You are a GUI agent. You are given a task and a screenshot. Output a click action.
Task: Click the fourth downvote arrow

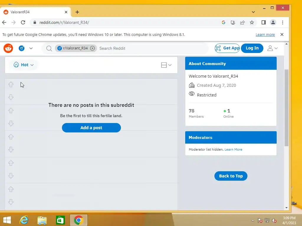(11, 176)
